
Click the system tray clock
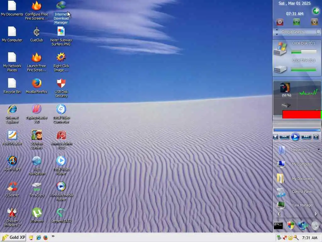click(x=310, y=238)
